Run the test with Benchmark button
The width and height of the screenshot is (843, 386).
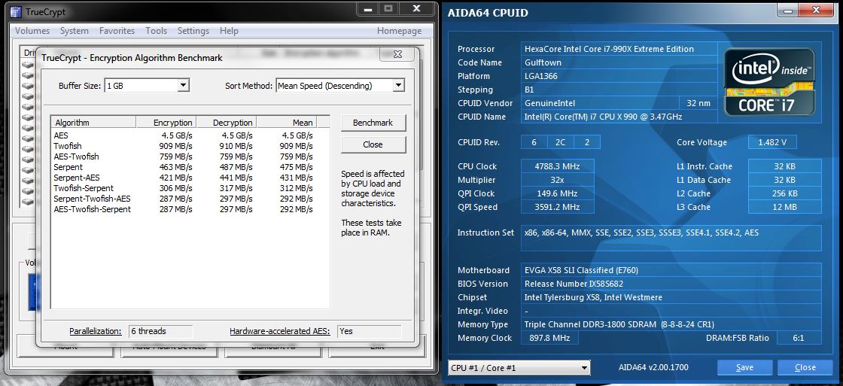[373, 123]
